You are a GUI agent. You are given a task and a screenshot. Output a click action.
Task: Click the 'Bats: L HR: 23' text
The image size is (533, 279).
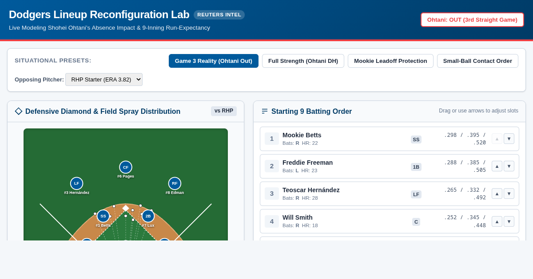[300, 170]
